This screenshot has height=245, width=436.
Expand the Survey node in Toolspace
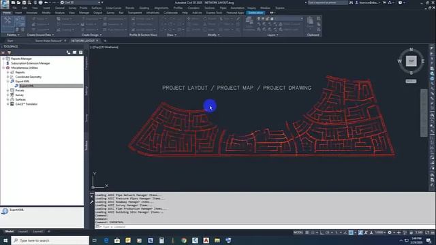click(7, 95)
